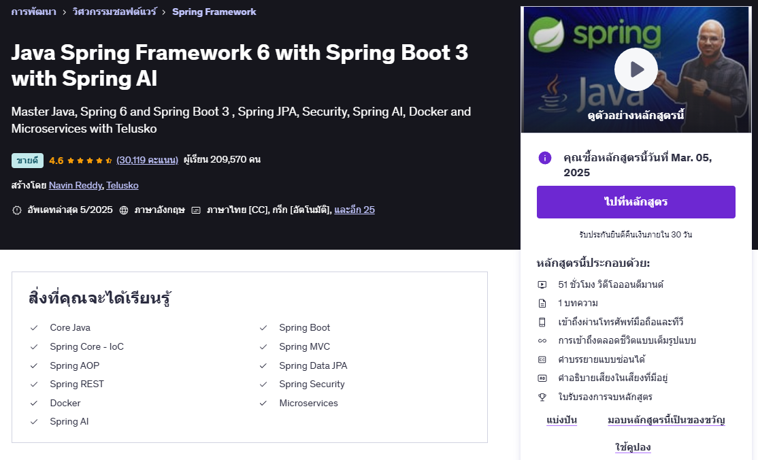This screenshot has width=758, height=460.
Task: Click the mobile and TV access icon
Action: click(x=541, y=322)
